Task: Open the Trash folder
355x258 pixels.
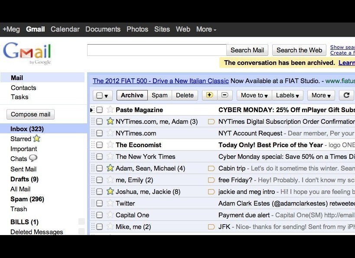Action: pos(19,209)
